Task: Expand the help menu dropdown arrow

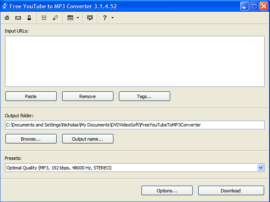Action: (112, 18)
